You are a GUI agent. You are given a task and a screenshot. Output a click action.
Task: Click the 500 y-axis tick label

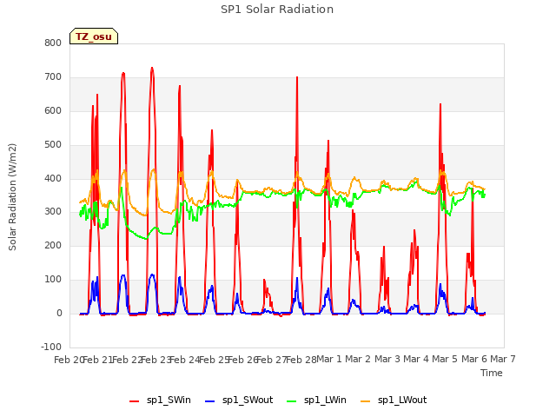point(53,145)
